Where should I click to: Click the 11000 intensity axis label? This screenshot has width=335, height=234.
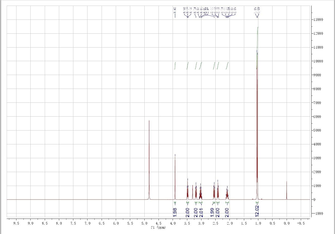pyautogui.click(x=319, y=48)
